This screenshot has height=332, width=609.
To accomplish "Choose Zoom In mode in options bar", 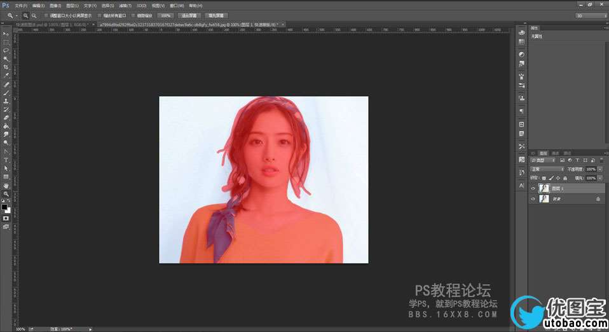I will [25, 15].
